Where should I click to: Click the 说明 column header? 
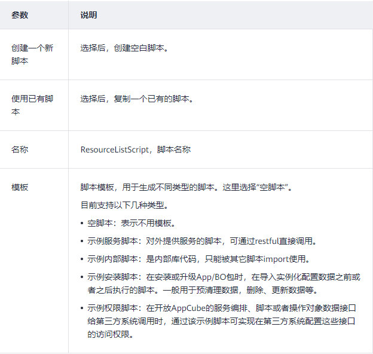(88, 15)
